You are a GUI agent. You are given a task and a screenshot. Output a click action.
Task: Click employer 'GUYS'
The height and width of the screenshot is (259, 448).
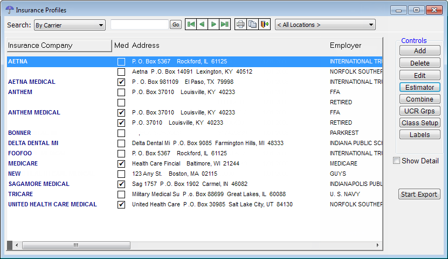[337, 174]
